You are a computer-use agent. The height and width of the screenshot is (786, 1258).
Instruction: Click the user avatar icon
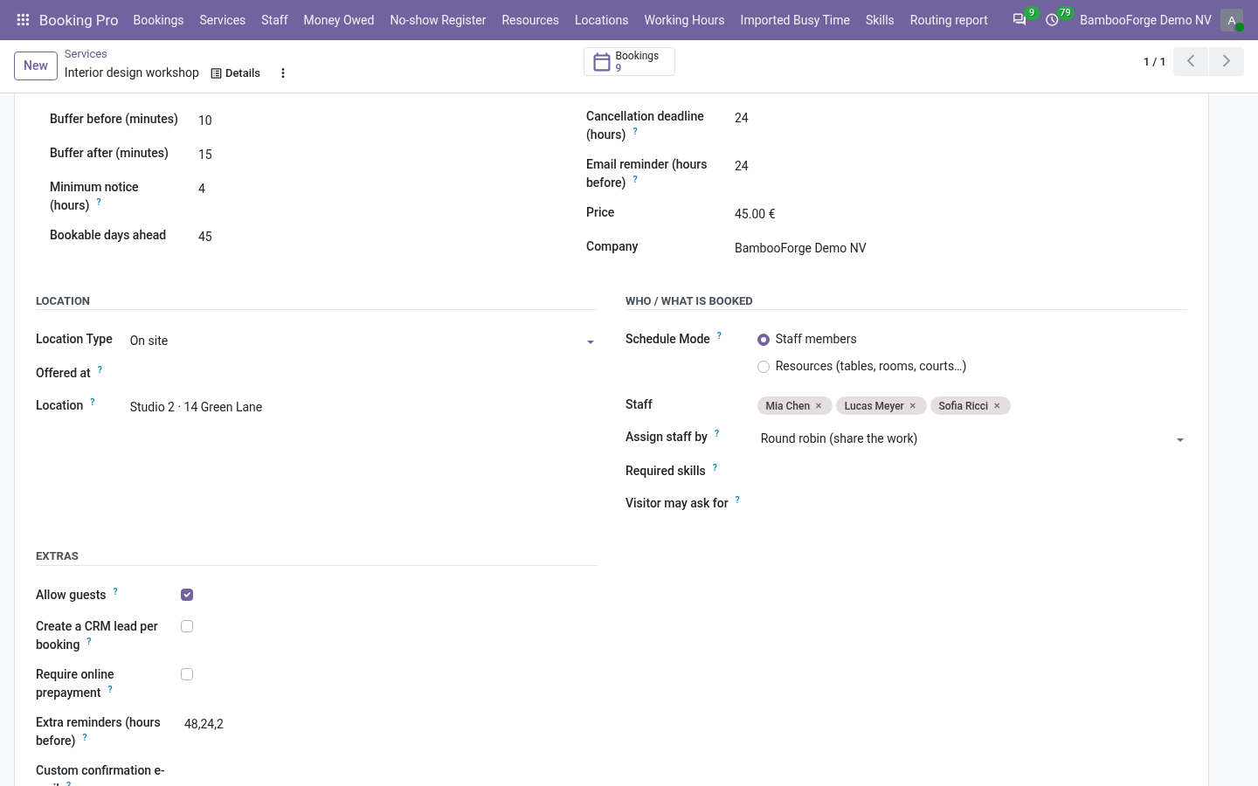(1232, 20)
